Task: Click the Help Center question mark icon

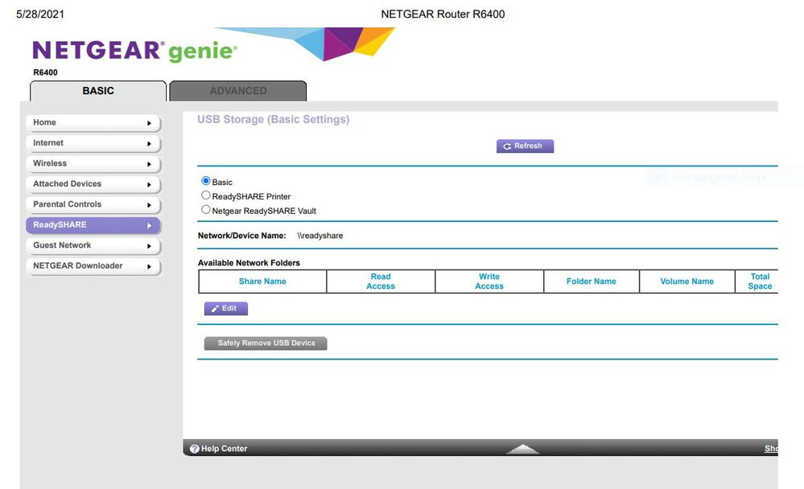Action: tap(194, 449)
